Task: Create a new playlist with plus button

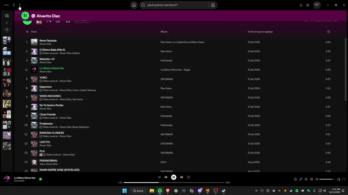Action: tap(7, 30)
